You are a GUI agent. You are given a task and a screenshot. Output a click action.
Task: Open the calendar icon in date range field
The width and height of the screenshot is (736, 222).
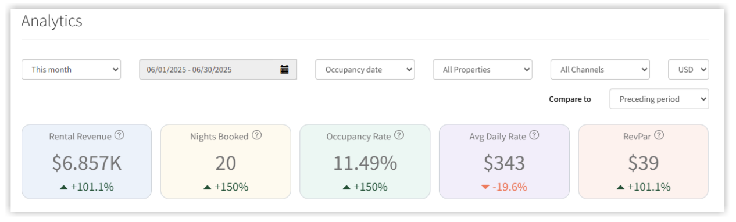pos(284,70)
